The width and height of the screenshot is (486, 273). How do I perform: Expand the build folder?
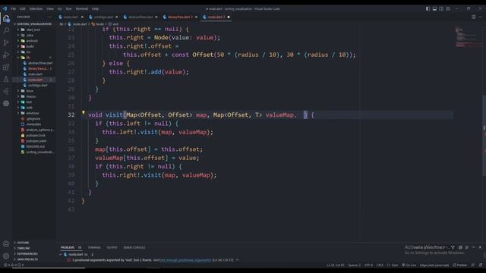(34, 46)
